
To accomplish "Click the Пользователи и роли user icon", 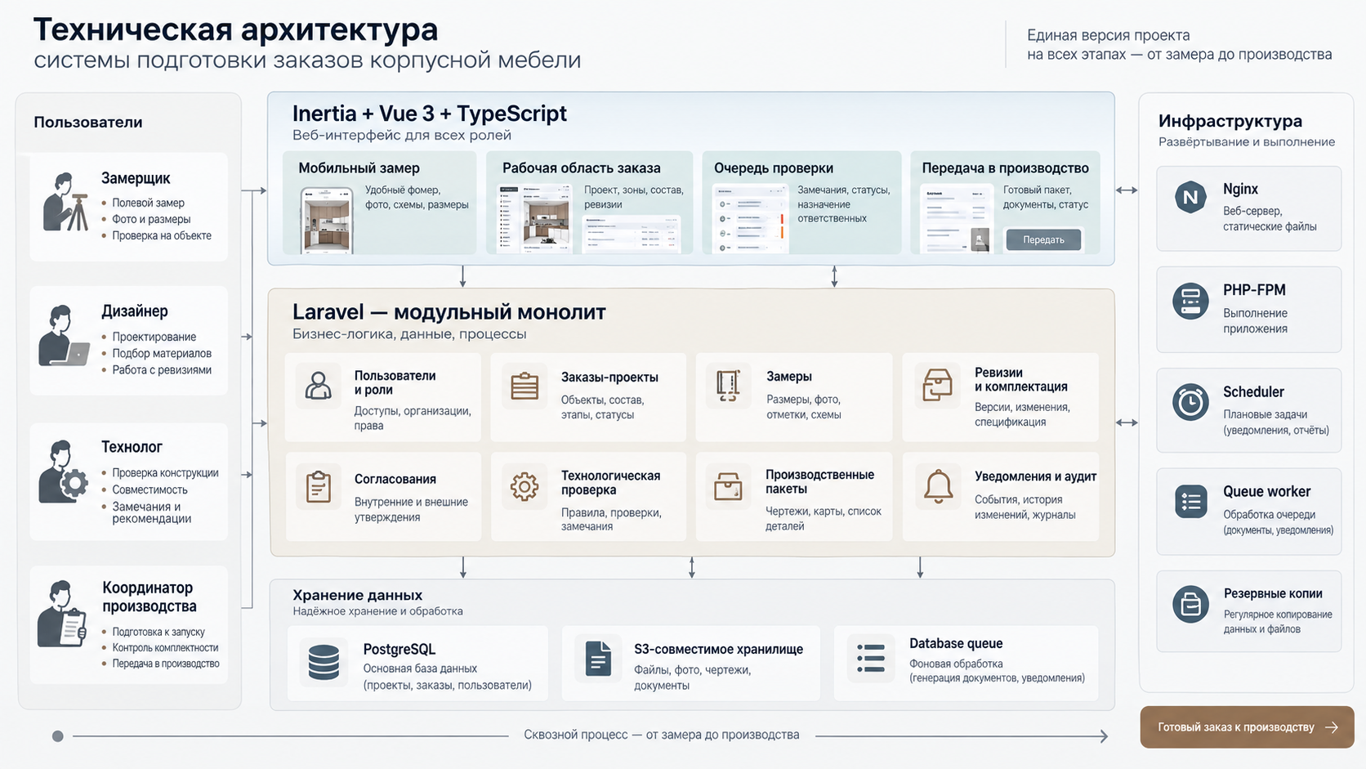I will 318,385.
